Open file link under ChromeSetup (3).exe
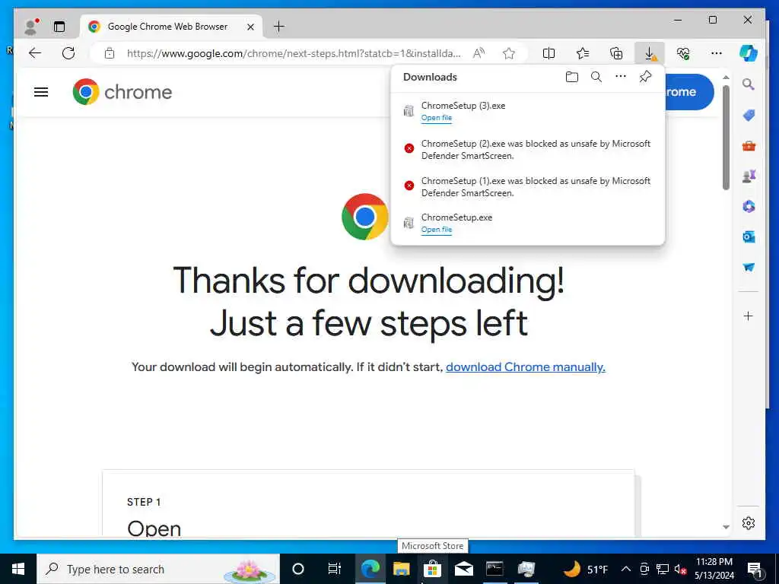The image size is (779, 584). (x=436, y=118)
